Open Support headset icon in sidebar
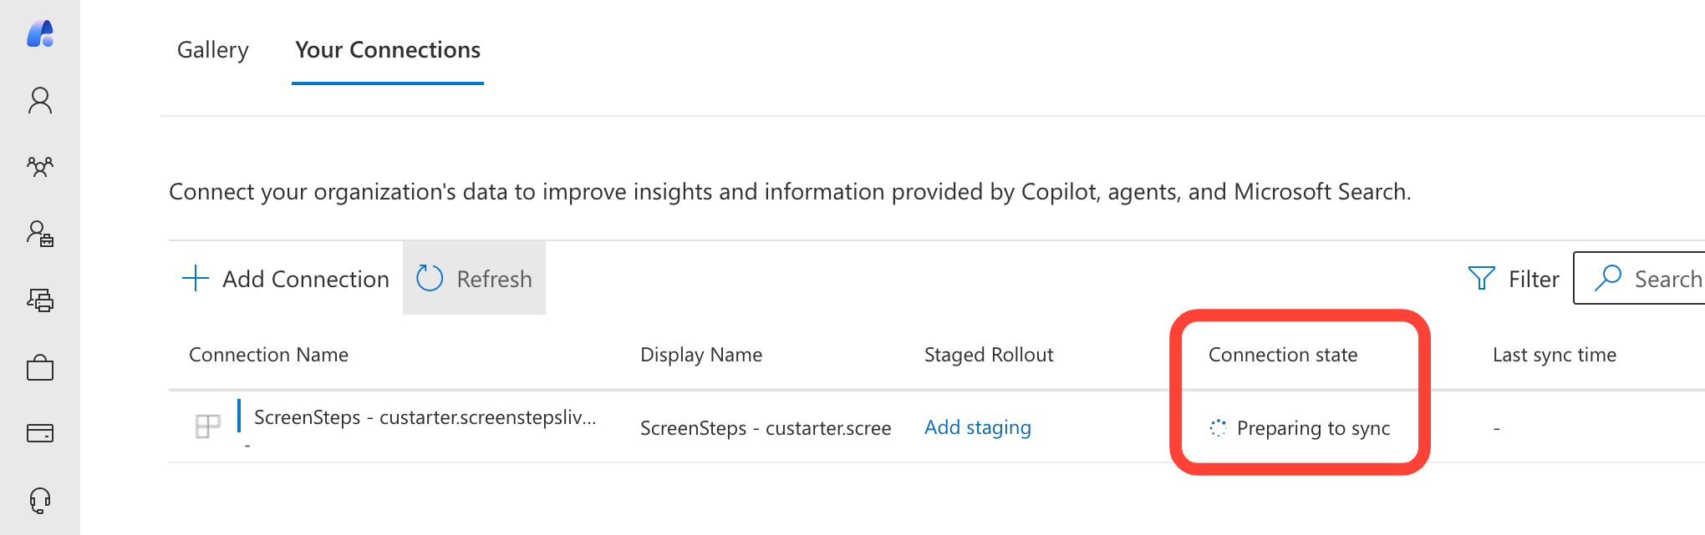Image resolution: width=1705 pixels, height=535 pixels. point(40,501)
